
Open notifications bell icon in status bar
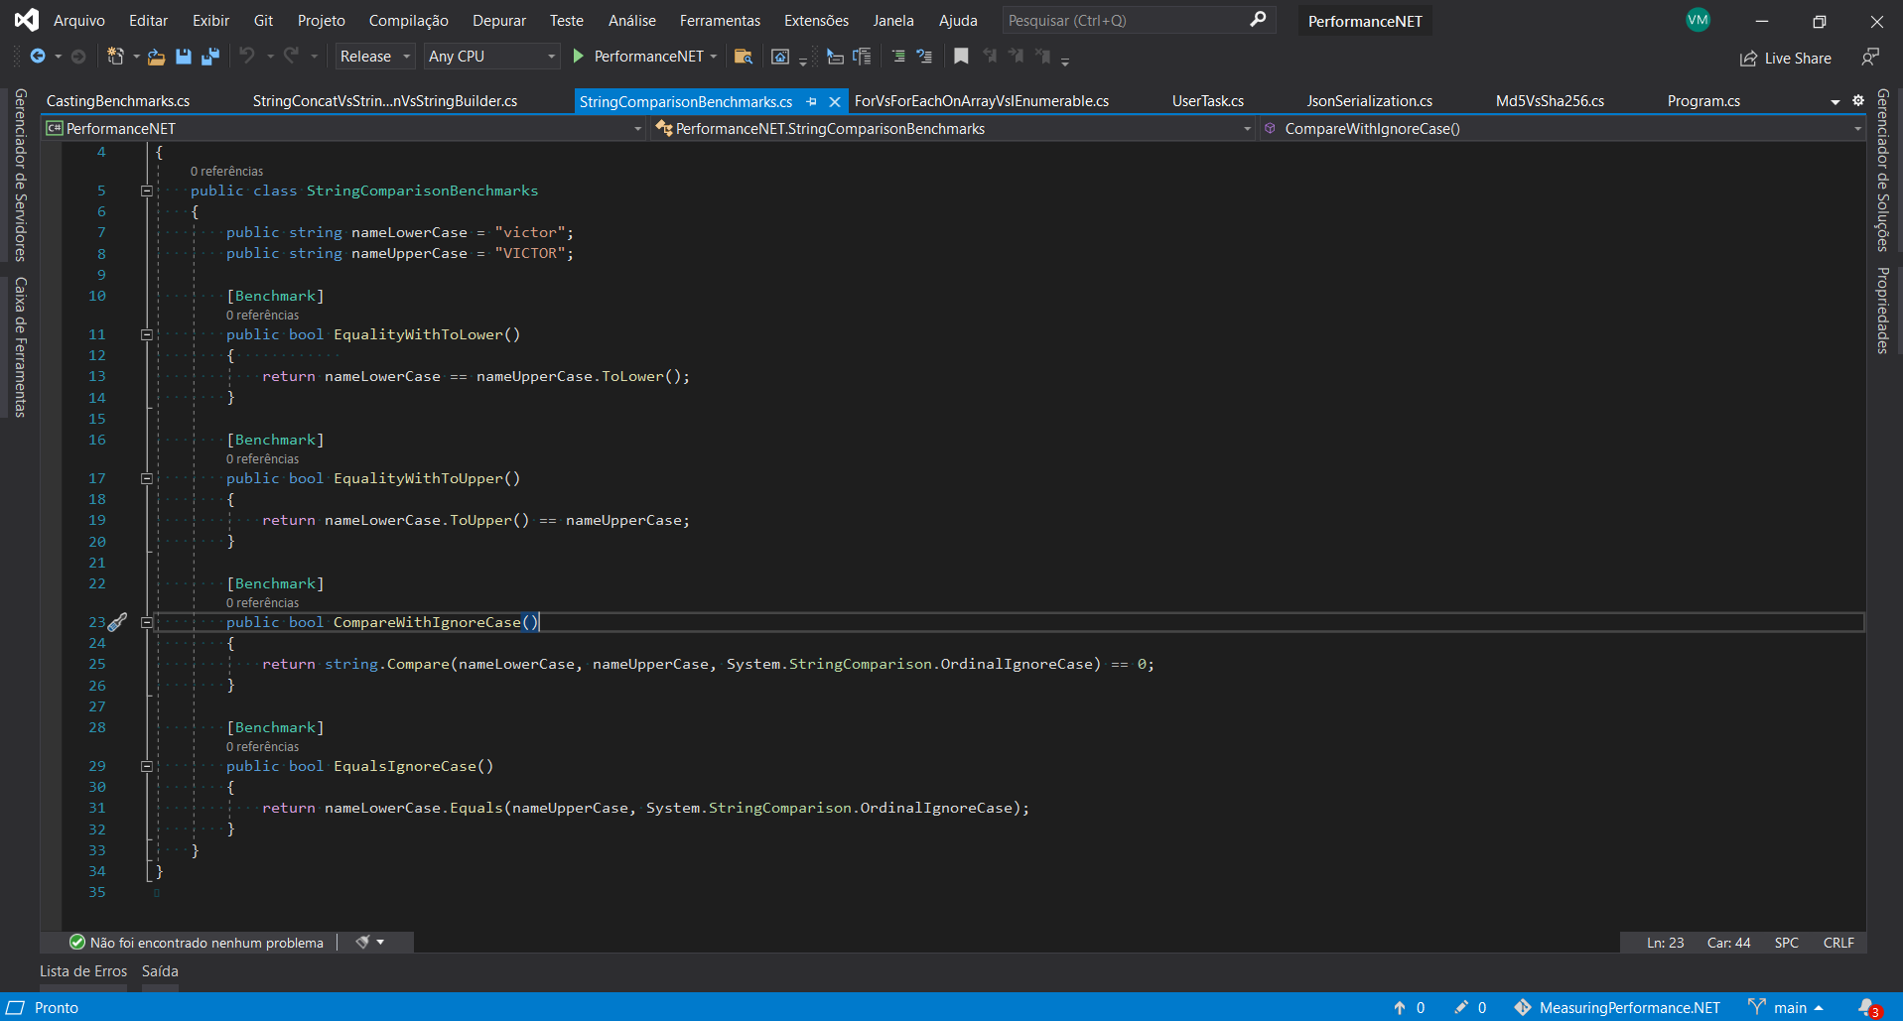point(1869,1007)
